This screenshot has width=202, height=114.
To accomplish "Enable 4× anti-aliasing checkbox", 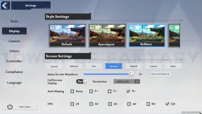I will pyautogui.click(x=110, y=91).
